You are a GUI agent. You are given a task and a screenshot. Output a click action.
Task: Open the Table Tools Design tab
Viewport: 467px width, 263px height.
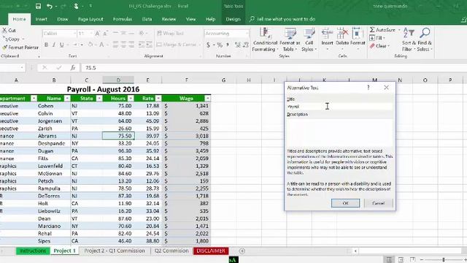233,19
